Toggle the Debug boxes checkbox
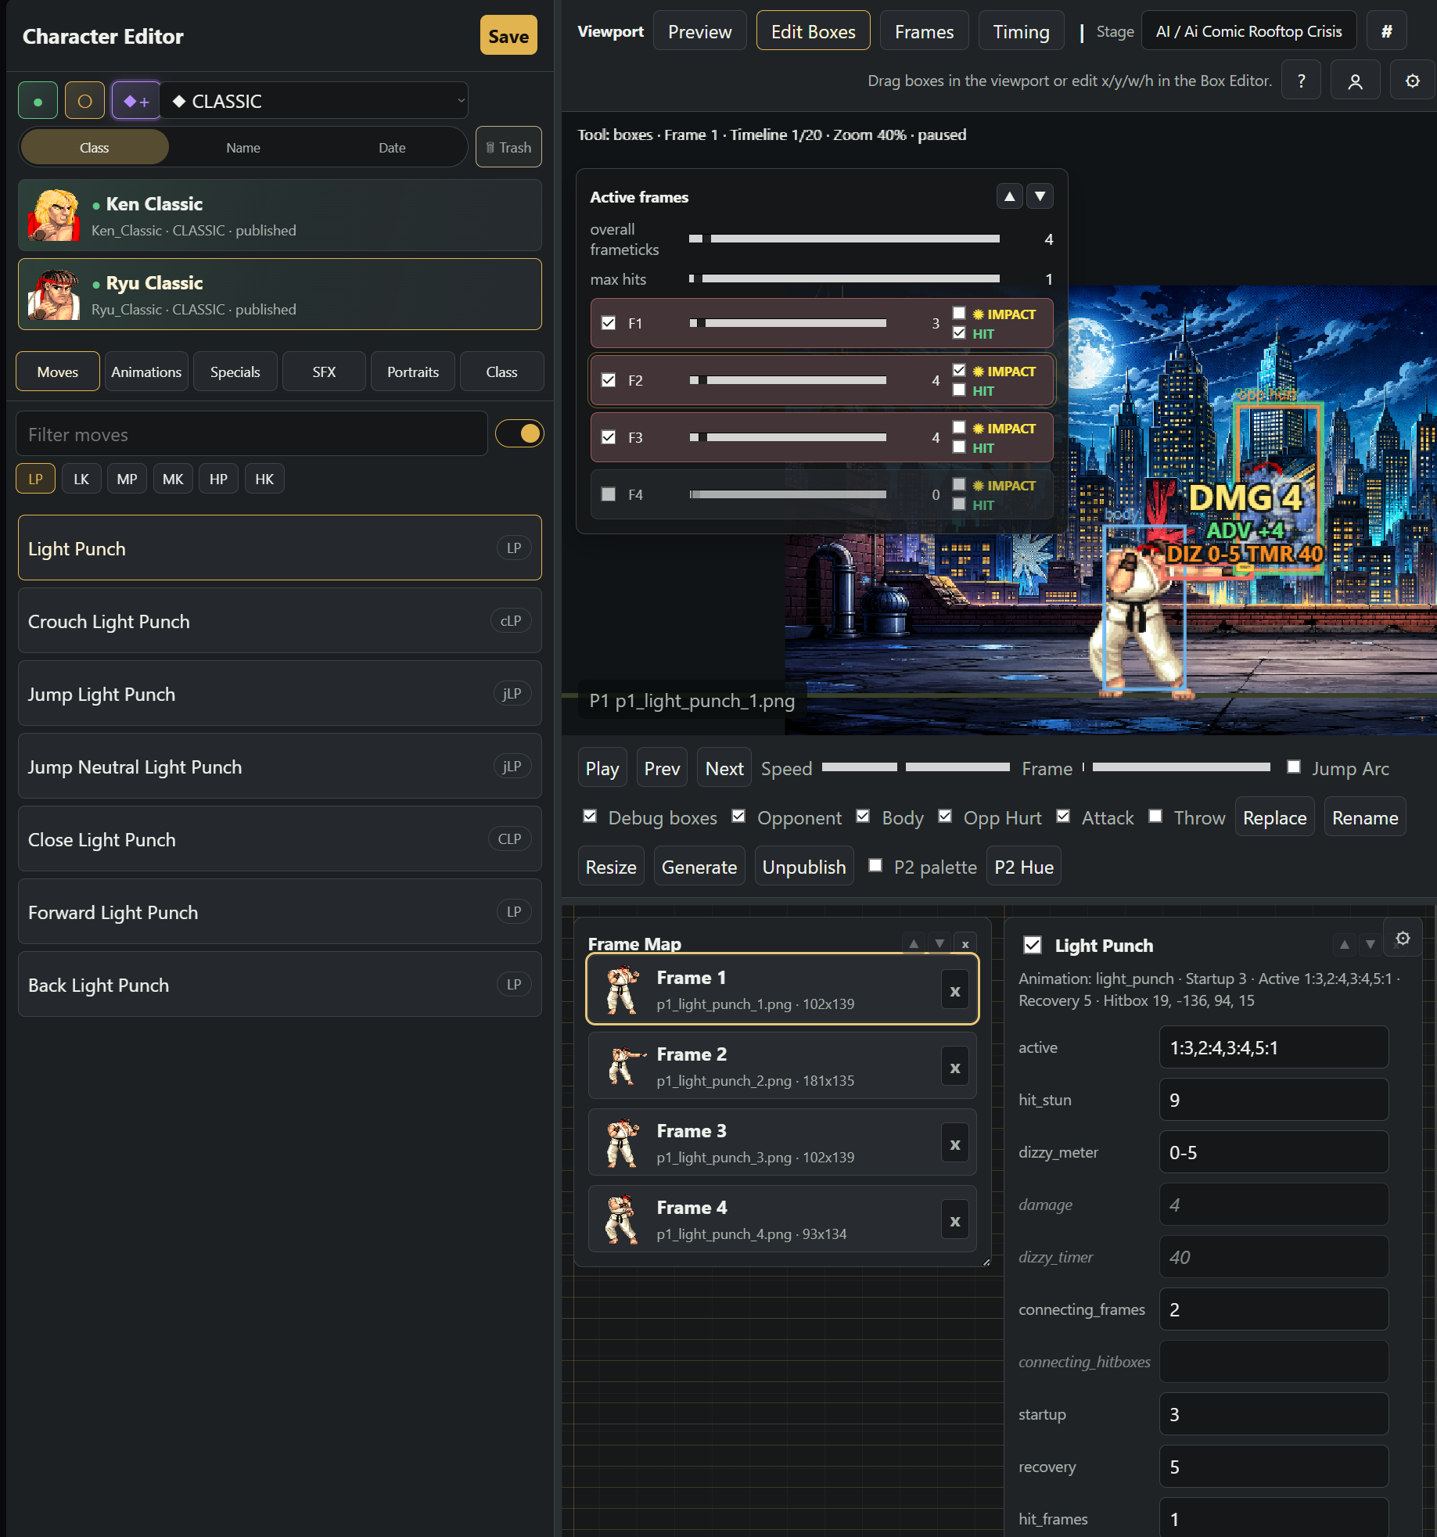Viewport: 1437px width, 1537px height. [591, 817]
